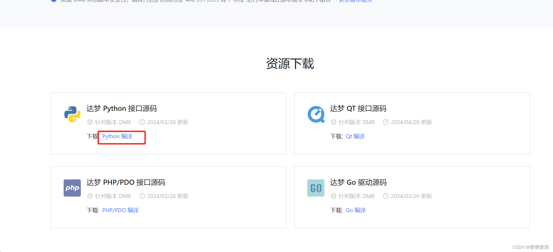Click the clock icon beside Python's 2024/03/26 date
The height and width of the screenshot is (252, 553).
pyautogui.click(x=142, y=122)
